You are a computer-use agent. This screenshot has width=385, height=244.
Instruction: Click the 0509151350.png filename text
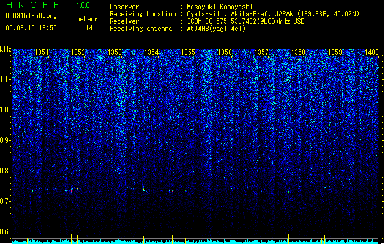click(x=31, y=16)
